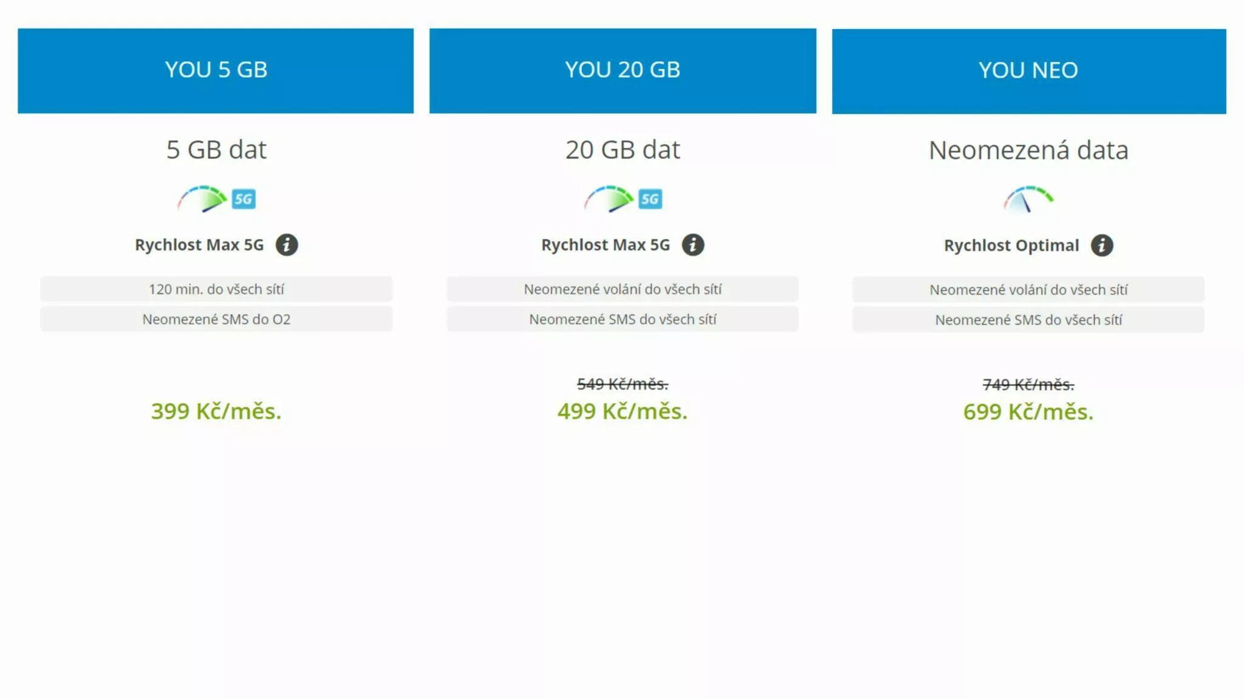Click the speedometer icon on YOU NEO
The width and height of the screenshot is (1244, 699).
pos(1029,200)
